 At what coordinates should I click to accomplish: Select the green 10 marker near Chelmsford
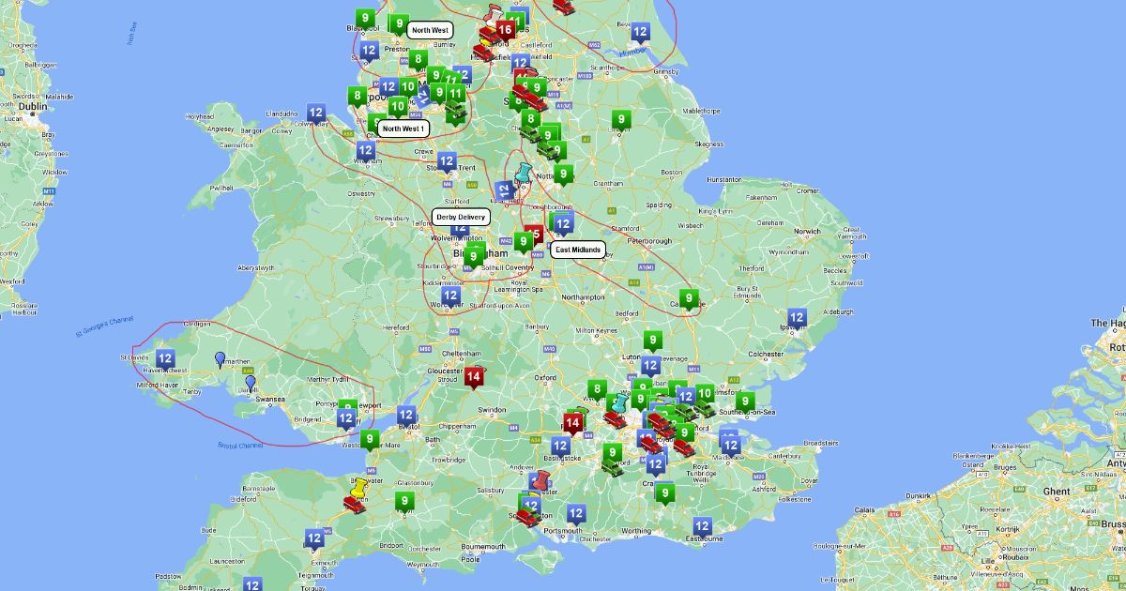[705, 395]
